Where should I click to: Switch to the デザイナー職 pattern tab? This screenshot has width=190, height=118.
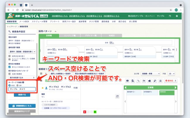[x=91, y=36]
